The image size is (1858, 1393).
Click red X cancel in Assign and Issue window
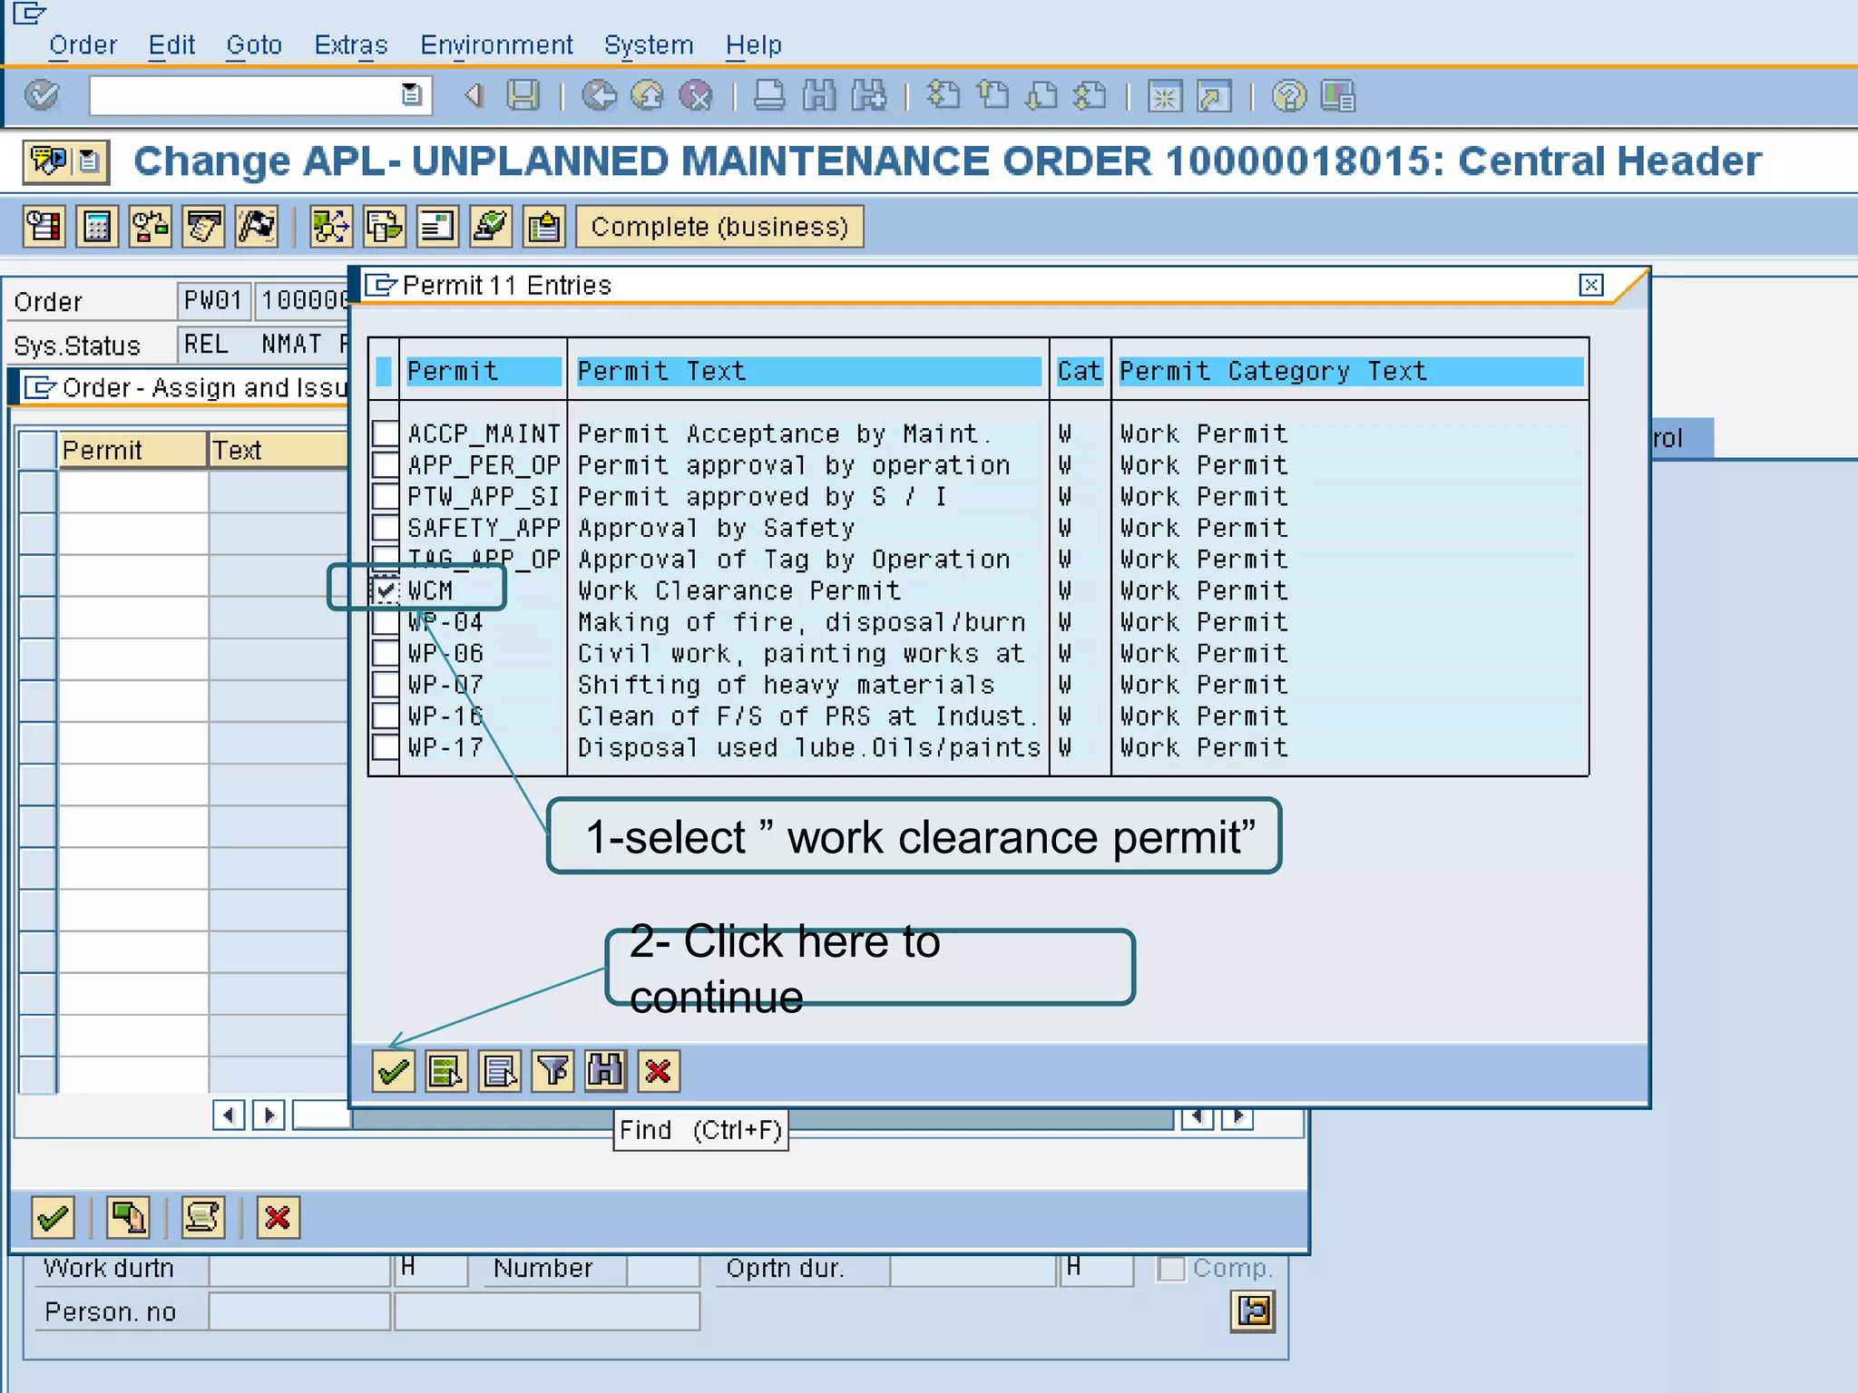278,1217
